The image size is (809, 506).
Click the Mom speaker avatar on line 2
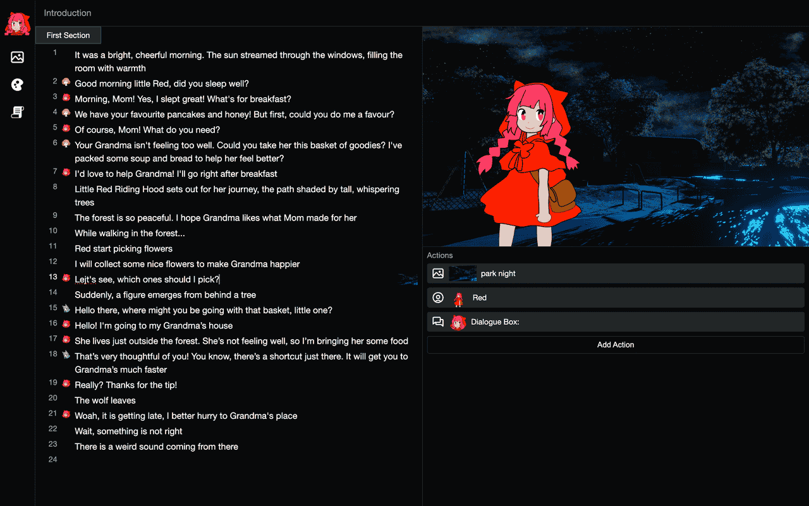[66, 81]
